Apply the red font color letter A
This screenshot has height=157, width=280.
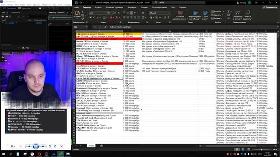(x=117, y=17)
